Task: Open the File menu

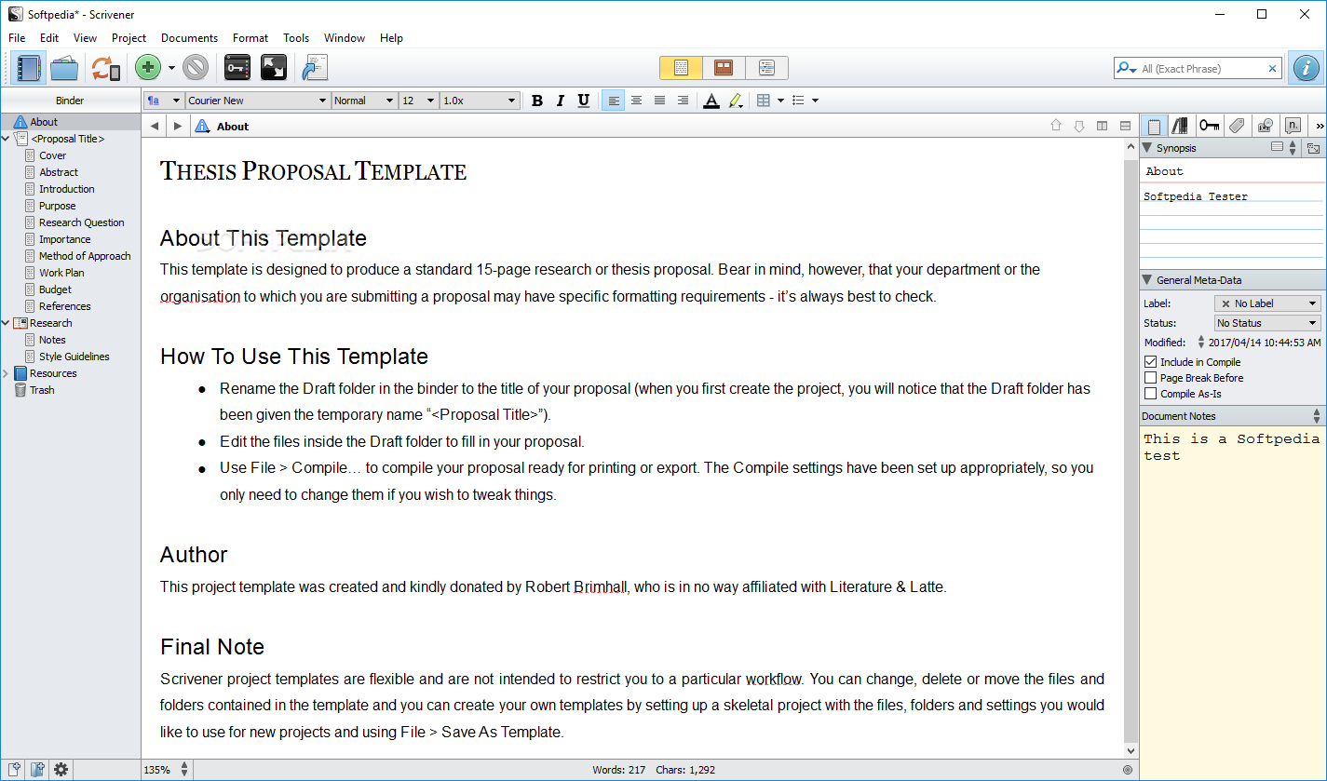Action: (x=17, y=38)
